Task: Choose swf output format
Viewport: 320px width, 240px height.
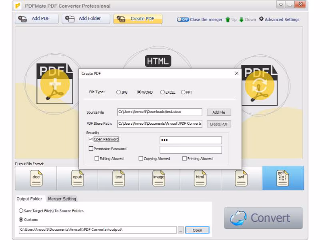Action: point(241,178)
